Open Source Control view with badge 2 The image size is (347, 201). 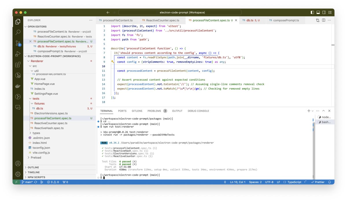pyautogui.click(x=18, y=43)
